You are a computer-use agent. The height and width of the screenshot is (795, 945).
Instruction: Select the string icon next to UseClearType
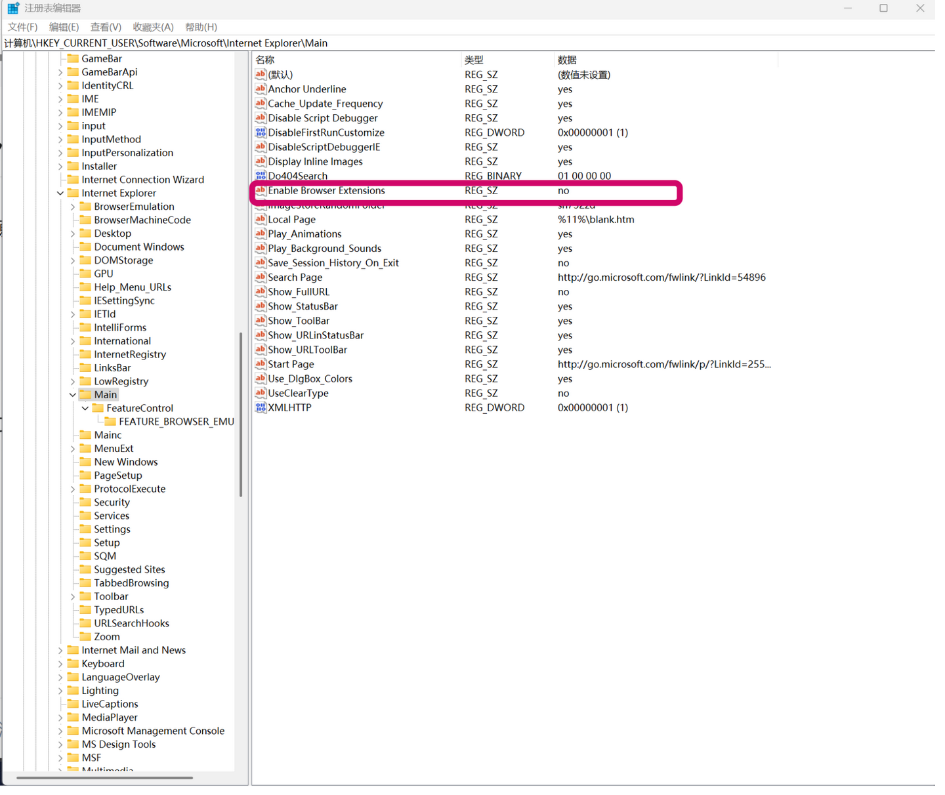[x=261, y=392]
